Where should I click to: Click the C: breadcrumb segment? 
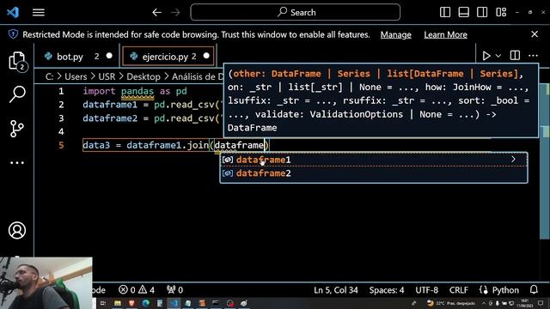click(x=50, y=76)
